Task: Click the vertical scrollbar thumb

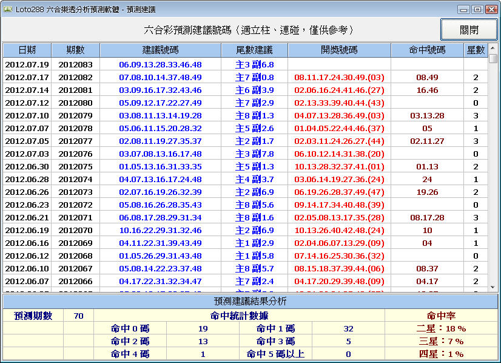Action: point(493,59)
